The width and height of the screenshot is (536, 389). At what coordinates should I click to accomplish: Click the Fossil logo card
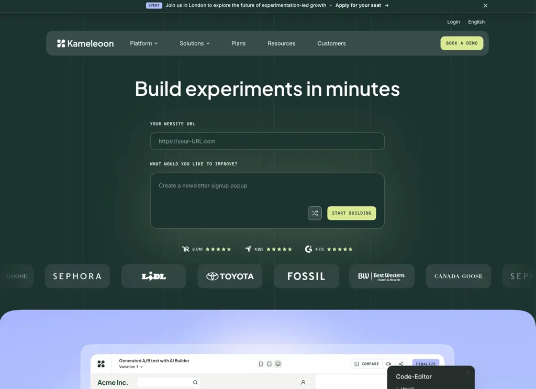pyautogui.click(x=306, y=276)
